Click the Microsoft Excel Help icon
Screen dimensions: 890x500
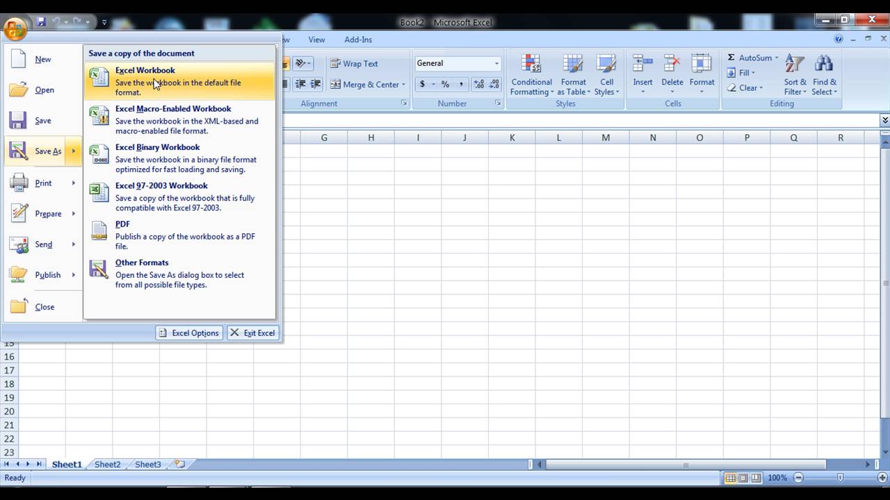click(839, 40)
